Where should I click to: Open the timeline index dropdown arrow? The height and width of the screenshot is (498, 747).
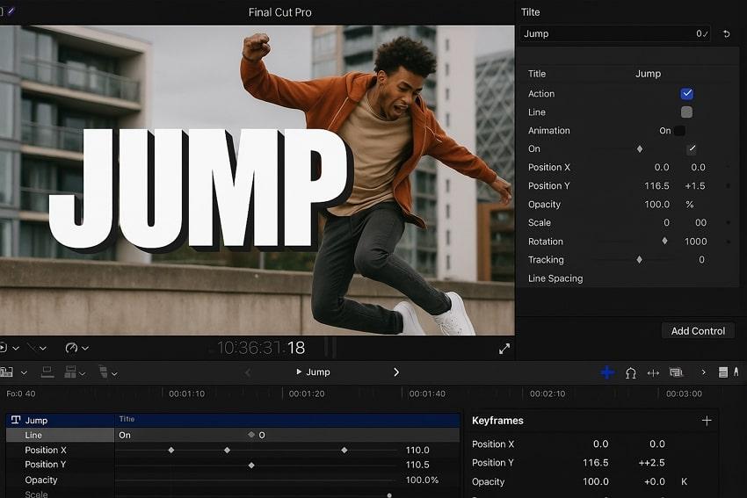(x=24, y=373)
